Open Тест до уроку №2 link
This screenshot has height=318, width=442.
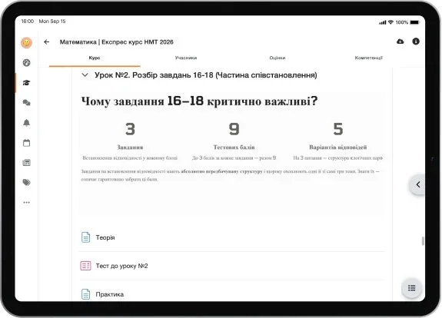[x=121, y=266]
